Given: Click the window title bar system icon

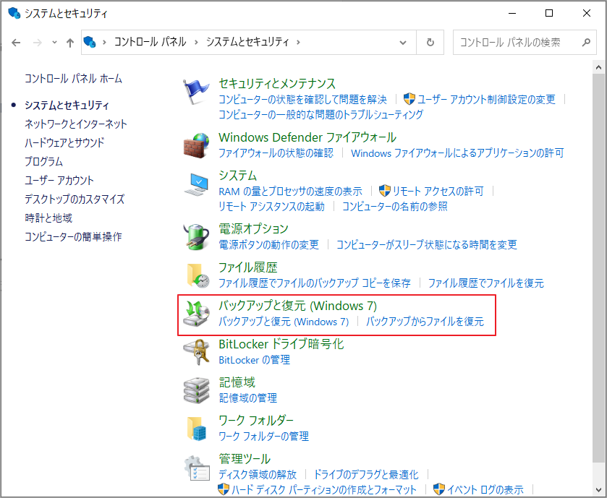Looking at the screenshot, I should [14, 13].
